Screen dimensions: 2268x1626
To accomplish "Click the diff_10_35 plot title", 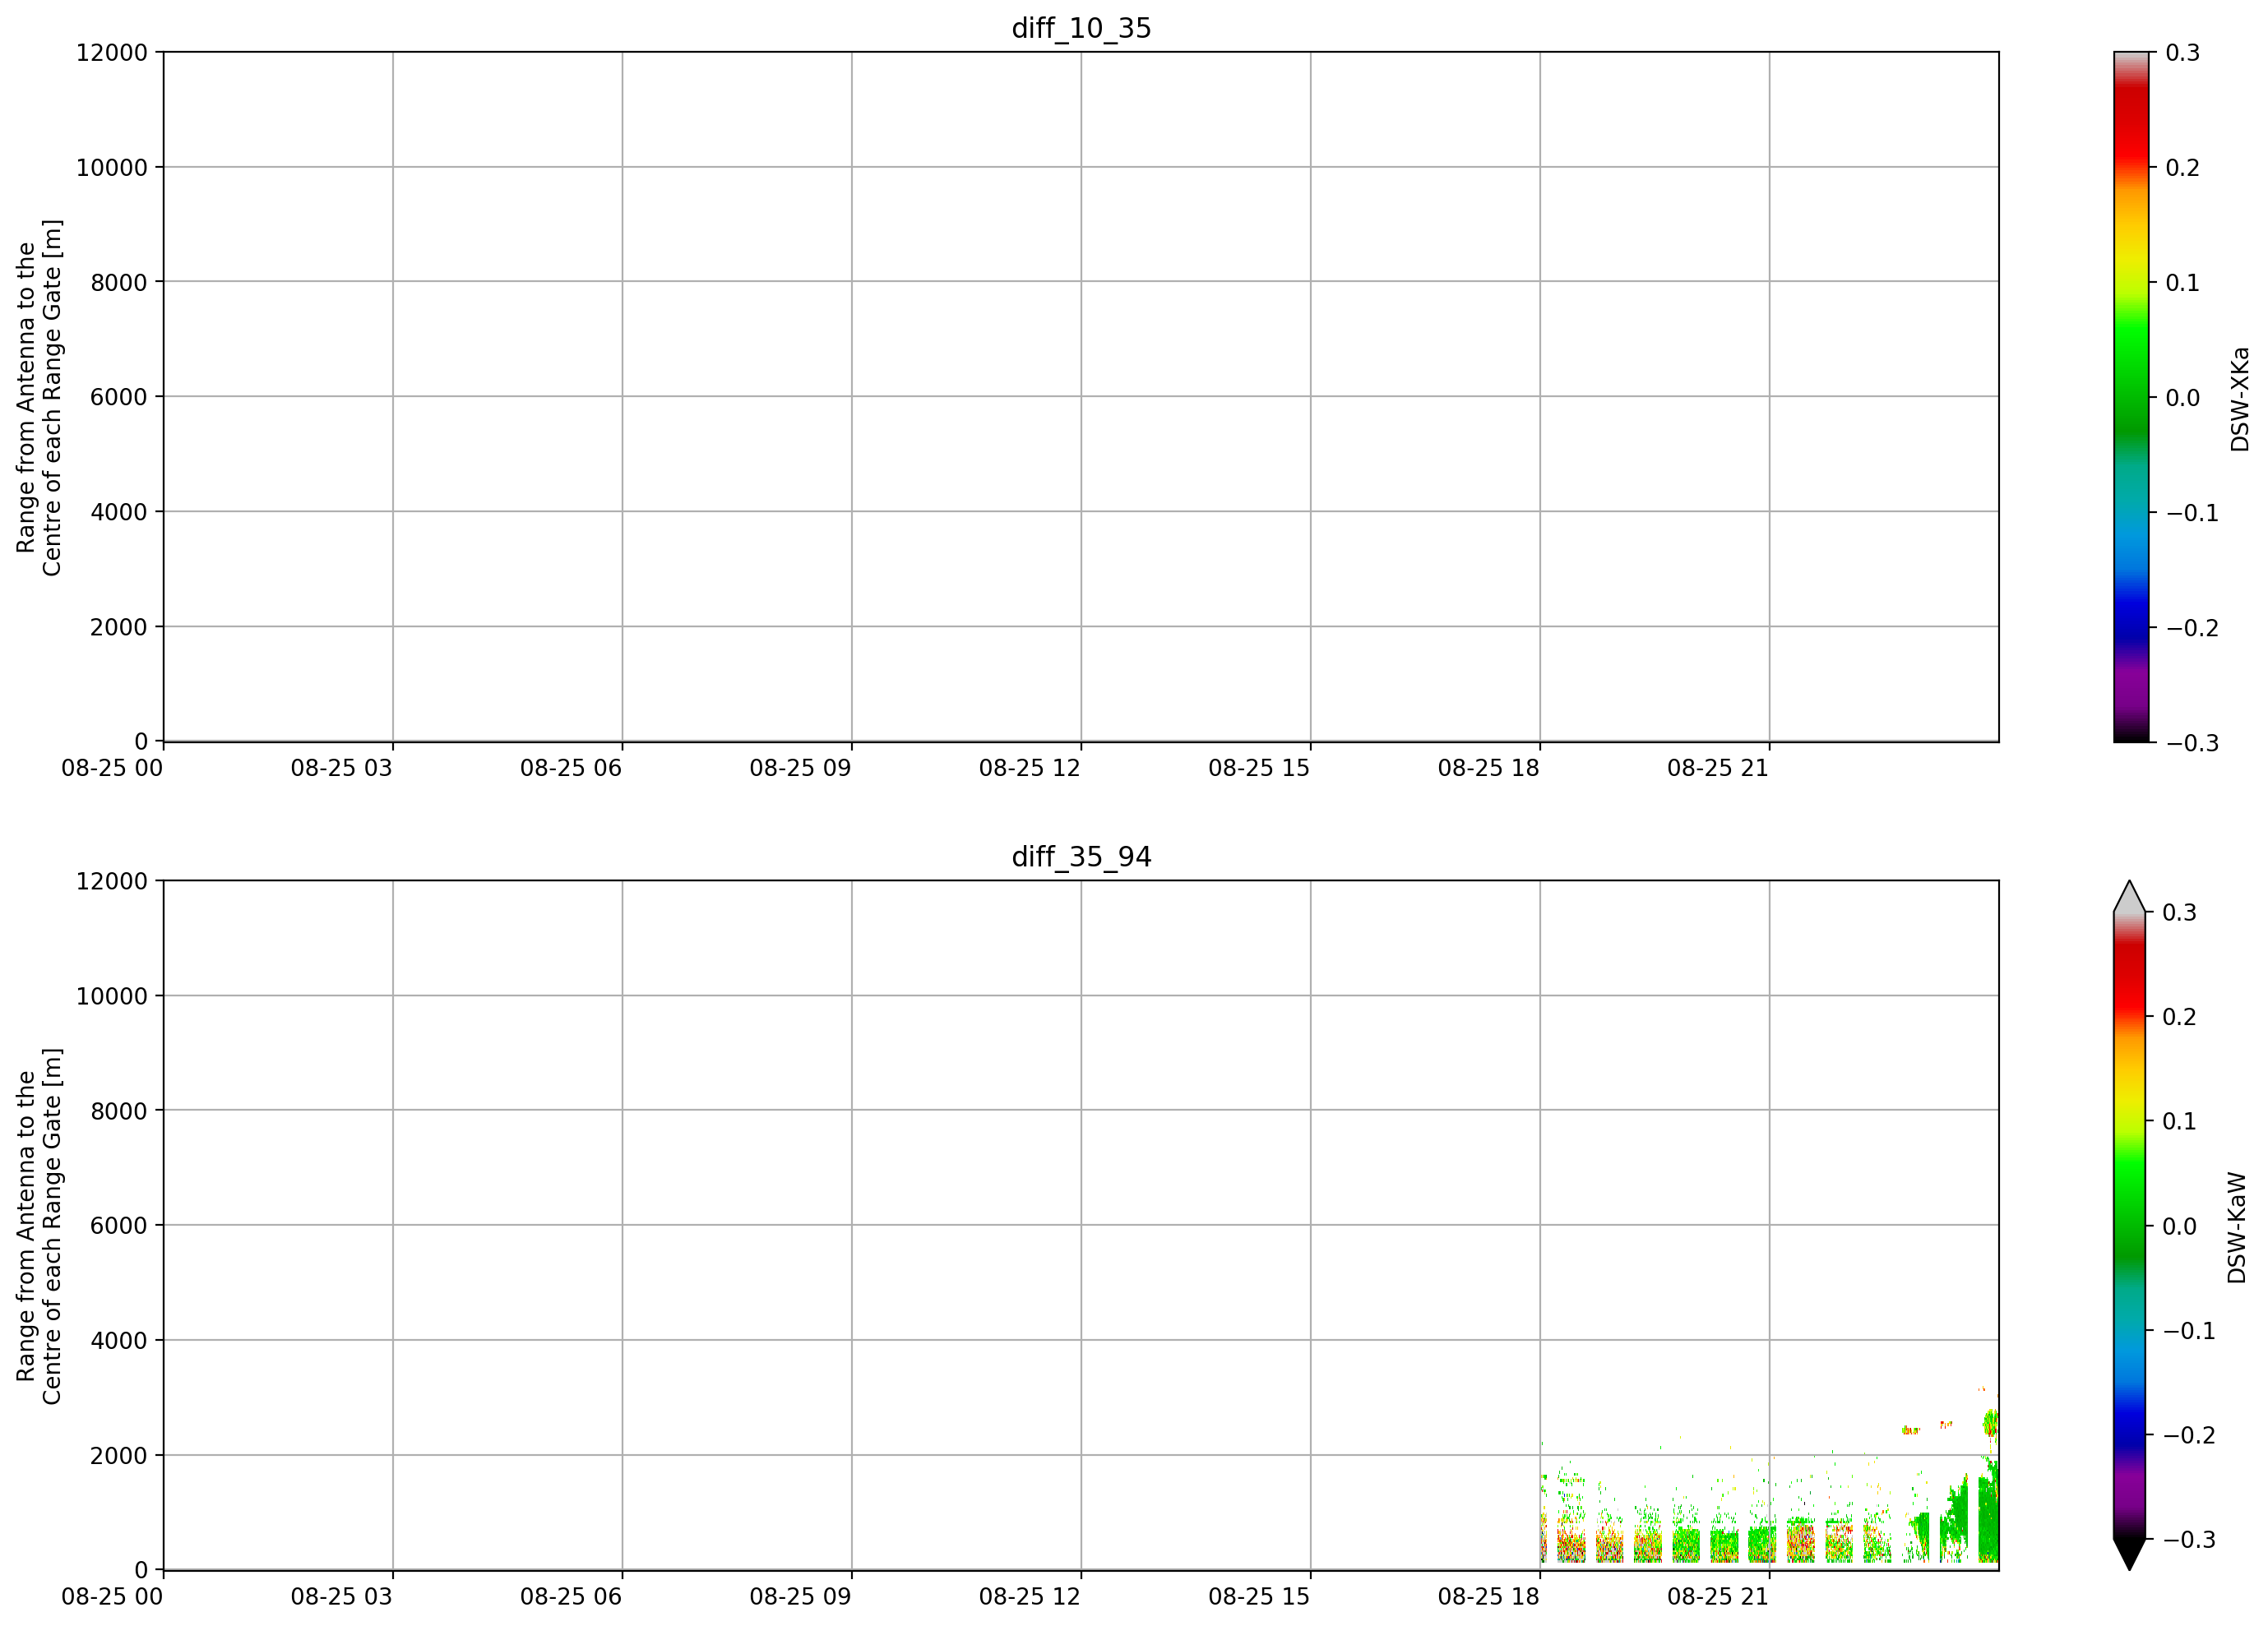I will pyautogui.click(x=1081, y=29).
